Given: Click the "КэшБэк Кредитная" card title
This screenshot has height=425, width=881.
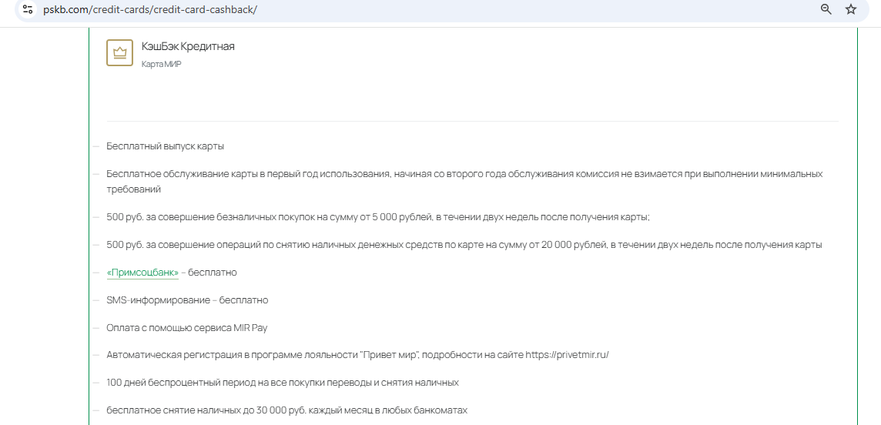Looking at the screenshot, I should coord(188,46).
